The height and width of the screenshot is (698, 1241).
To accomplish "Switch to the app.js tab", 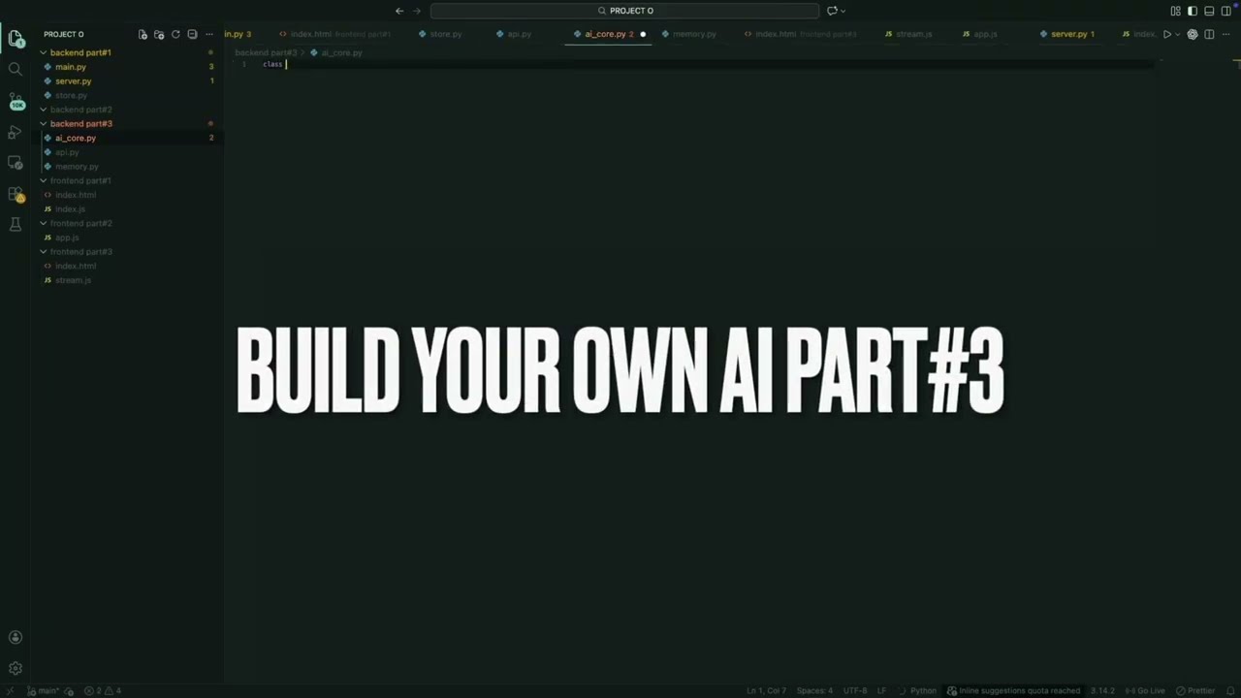I will tap(980, 34).
